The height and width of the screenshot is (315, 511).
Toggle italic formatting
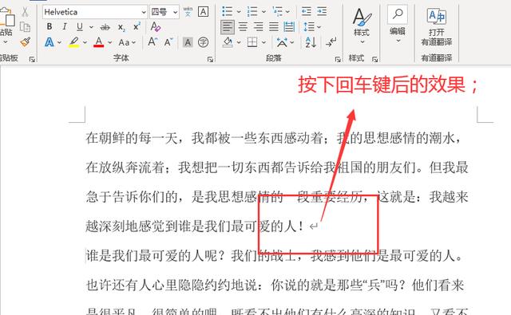pyautogui.click(x=65, y=26)
